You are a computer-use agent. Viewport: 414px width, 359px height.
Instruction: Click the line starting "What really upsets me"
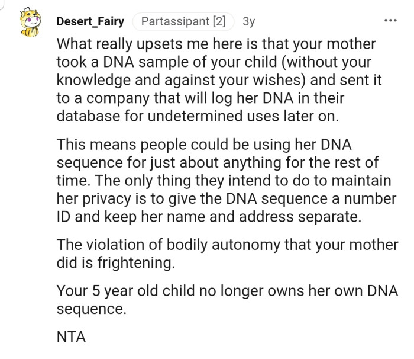click(x=216, y=44)
